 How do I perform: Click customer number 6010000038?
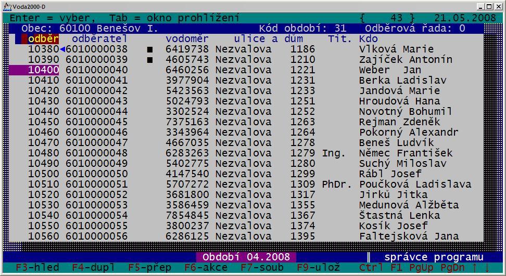96,49
